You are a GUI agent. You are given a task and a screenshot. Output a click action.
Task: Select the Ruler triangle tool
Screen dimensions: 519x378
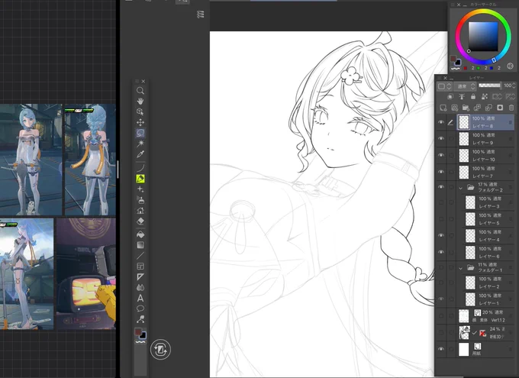(140, 276)
